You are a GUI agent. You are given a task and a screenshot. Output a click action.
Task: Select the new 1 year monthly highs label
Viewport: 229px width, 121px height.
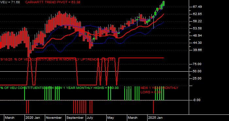pos(60,88)
